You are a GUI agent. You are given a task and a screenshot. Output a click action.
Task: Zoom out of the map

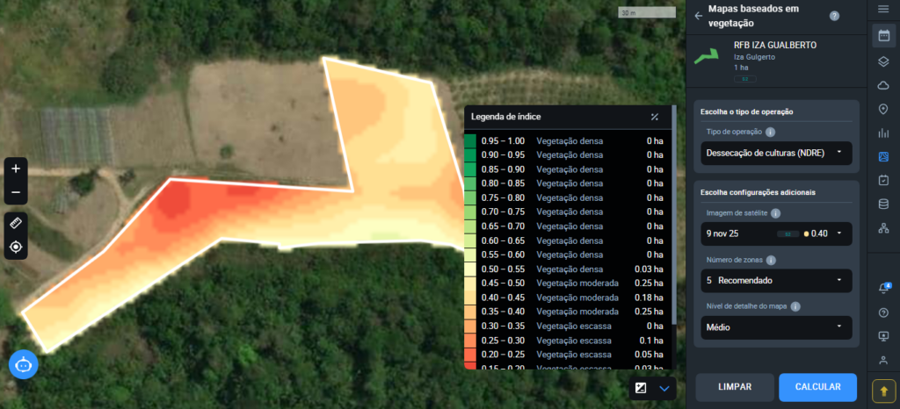16,193
